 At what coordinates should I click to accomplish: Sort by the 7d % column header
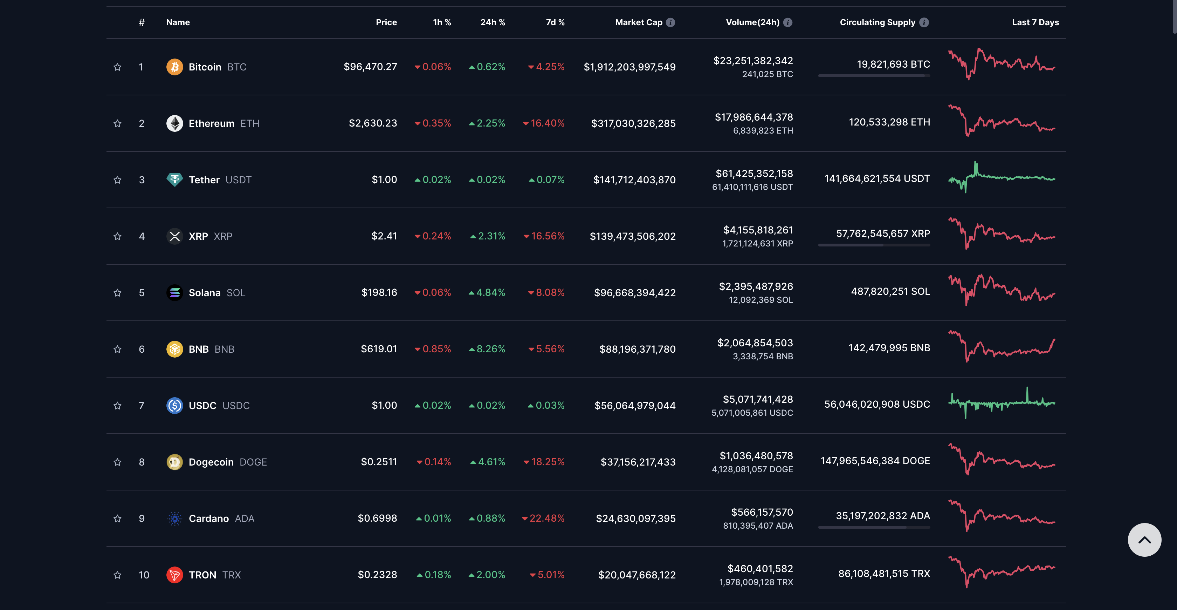point(555,22)
